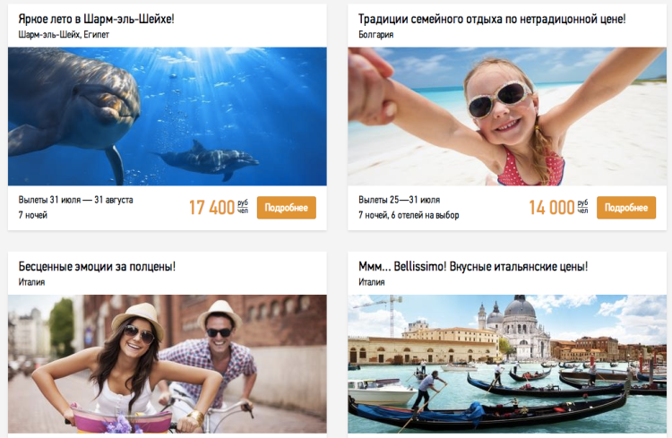Open headline Бесценные эмоции за полцены!
Screen dimensions: 672x438
(x=97, y=267)
